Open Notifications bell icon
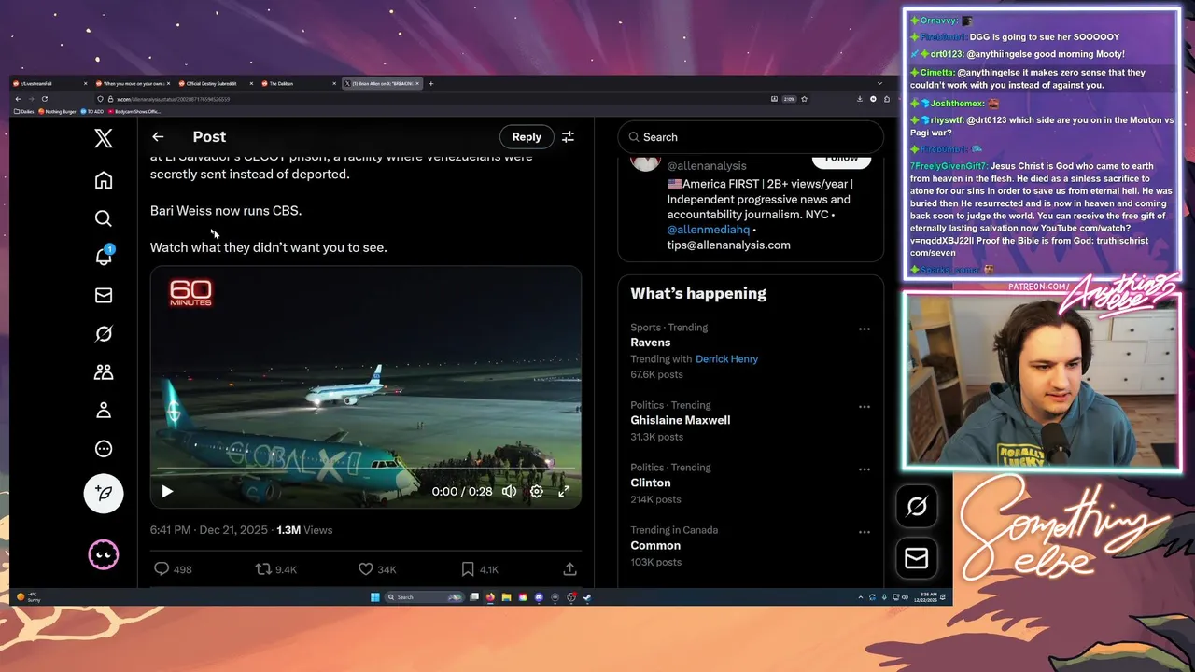1195x672 pixels. (x=104, y=257)
